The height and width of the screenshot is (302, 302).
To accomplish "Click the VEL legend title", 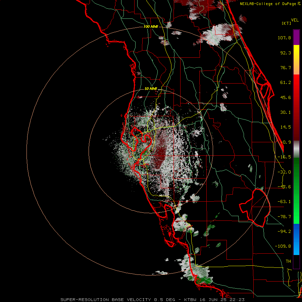I will coord(295,20).
